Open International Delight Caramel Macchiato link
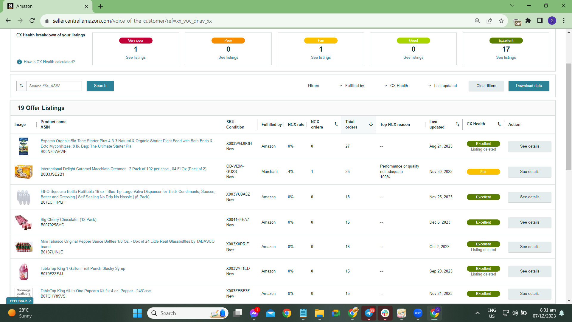The height and width of the screenshot is (322, 572). click(x=123, y=169)
